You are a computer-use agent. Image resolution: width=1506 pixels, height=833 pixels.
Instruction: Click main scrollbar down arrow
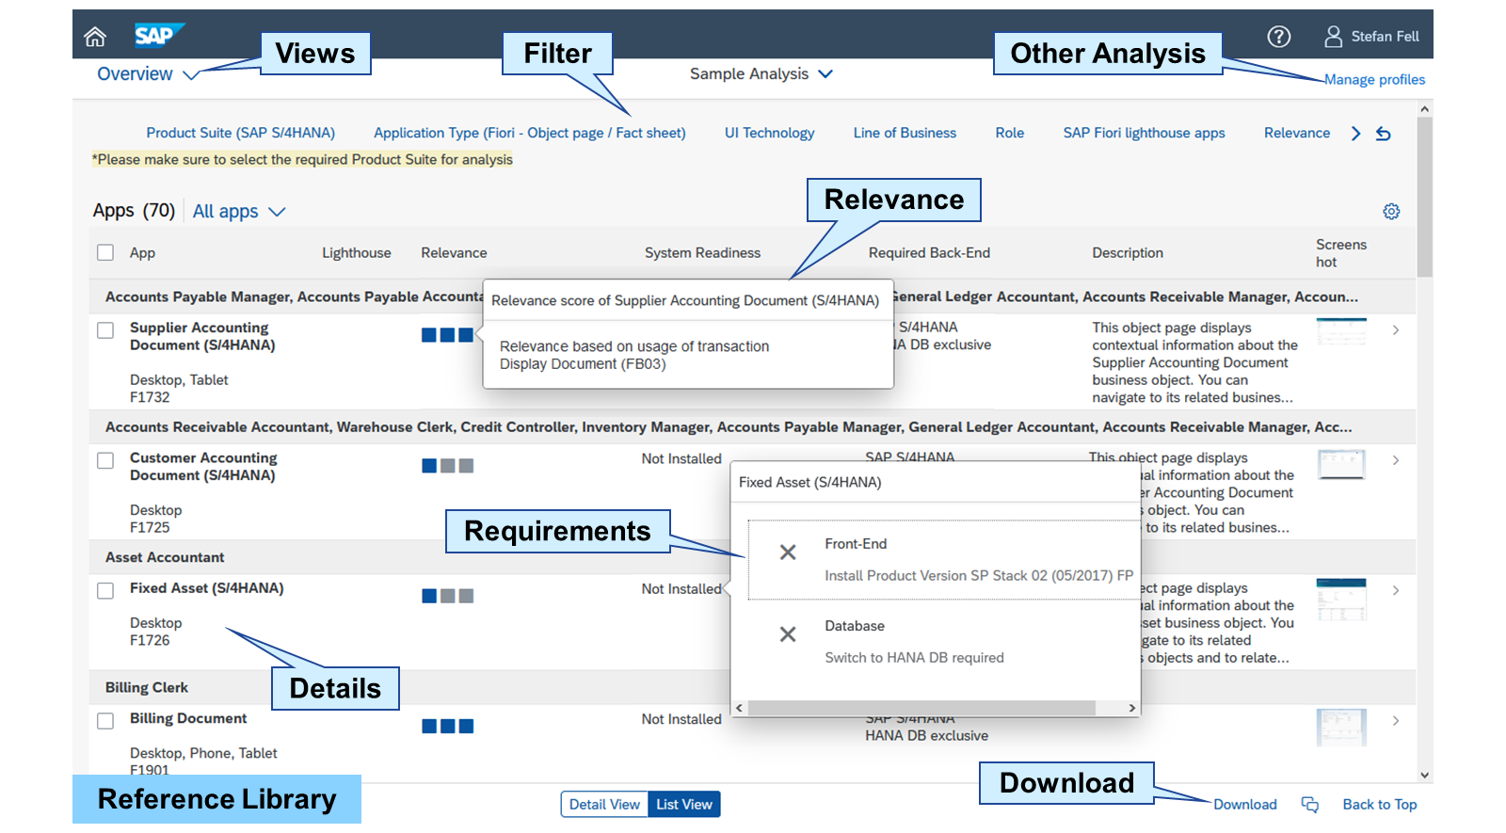1424,776
